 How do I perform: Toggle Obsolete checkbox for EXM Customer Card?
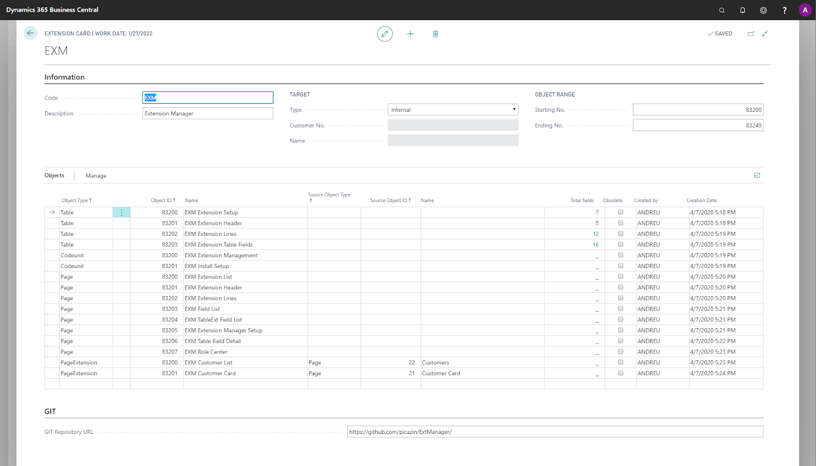[621, 373]
